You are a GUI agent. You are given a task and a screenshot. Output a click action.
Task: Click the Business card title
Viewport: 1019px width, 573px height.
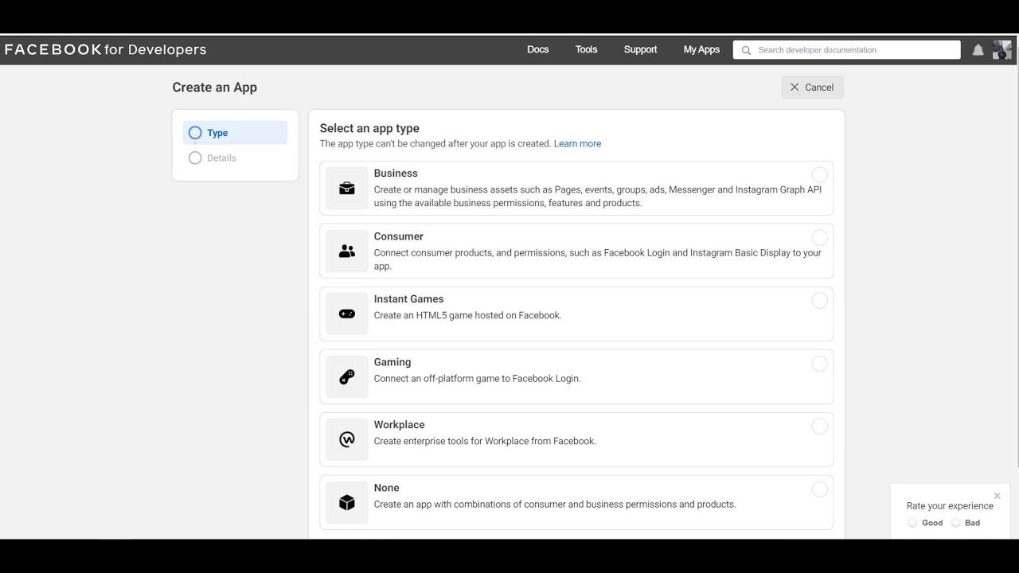coord(396,173)
